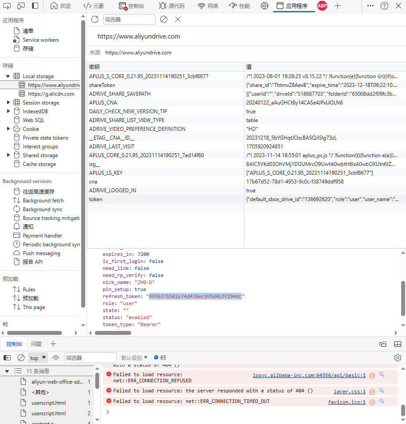Open the ABP extension panel
Image resolution: width=406 pixels, height=424 pixels.
click(x=322, y=6)
